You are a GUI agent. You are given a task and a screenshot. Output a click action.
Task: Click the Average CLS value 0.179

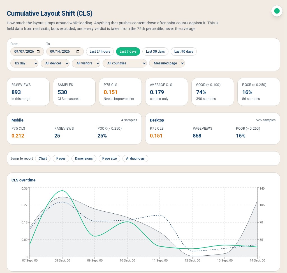point(157,92)
